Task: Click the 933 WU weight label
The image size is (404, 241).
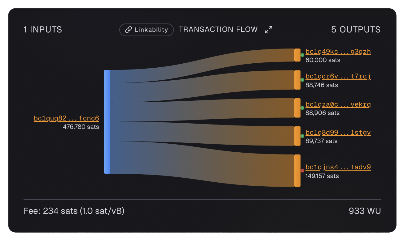Action: (x=365, y=211)
